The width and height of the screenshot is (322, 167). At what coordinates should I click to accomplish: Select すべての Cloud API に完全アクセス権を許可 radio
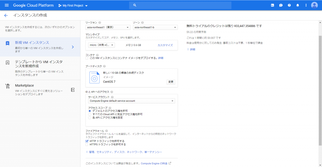(90, 114)
